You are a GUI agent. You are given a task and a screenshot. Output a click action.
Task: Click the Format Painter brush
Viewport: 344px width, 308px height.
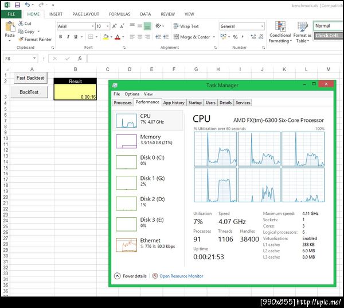pyautogui.click(x=21, y=39)
